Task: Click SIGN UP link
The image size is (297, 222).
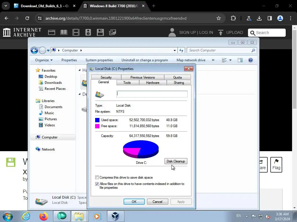Action: pos(188,32)
